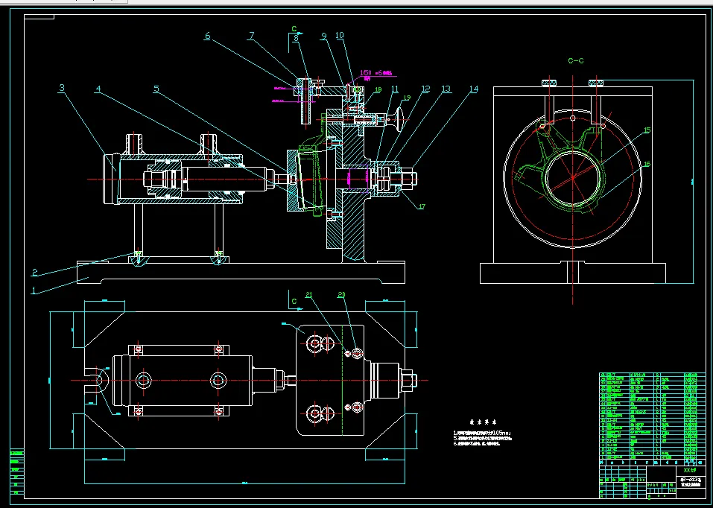Select part balloon number 12
This screenshot has height=508, width=713.
[x=425, y=89]
